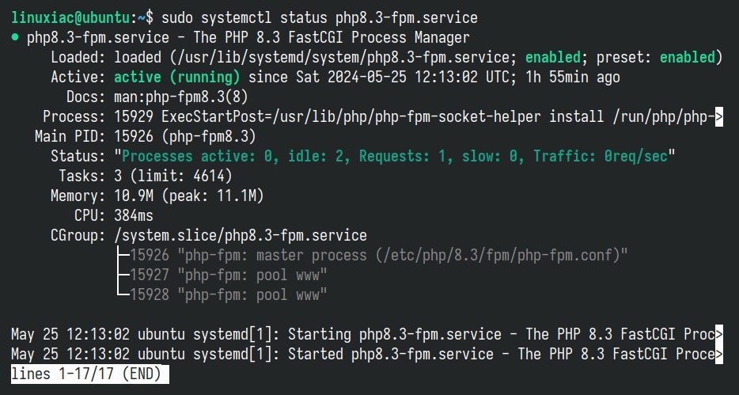Click truncation arrow on Starting log line
Image resolution: width=739 pixels, height=395 pixels.
(x=718, y=335)
